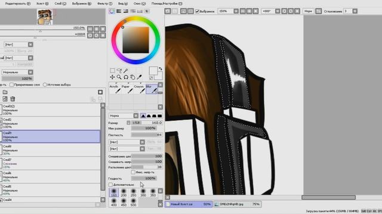Select the sharpest brush edge shape
382x214 pixels.
pyautogui.click(x=143, y=116)
